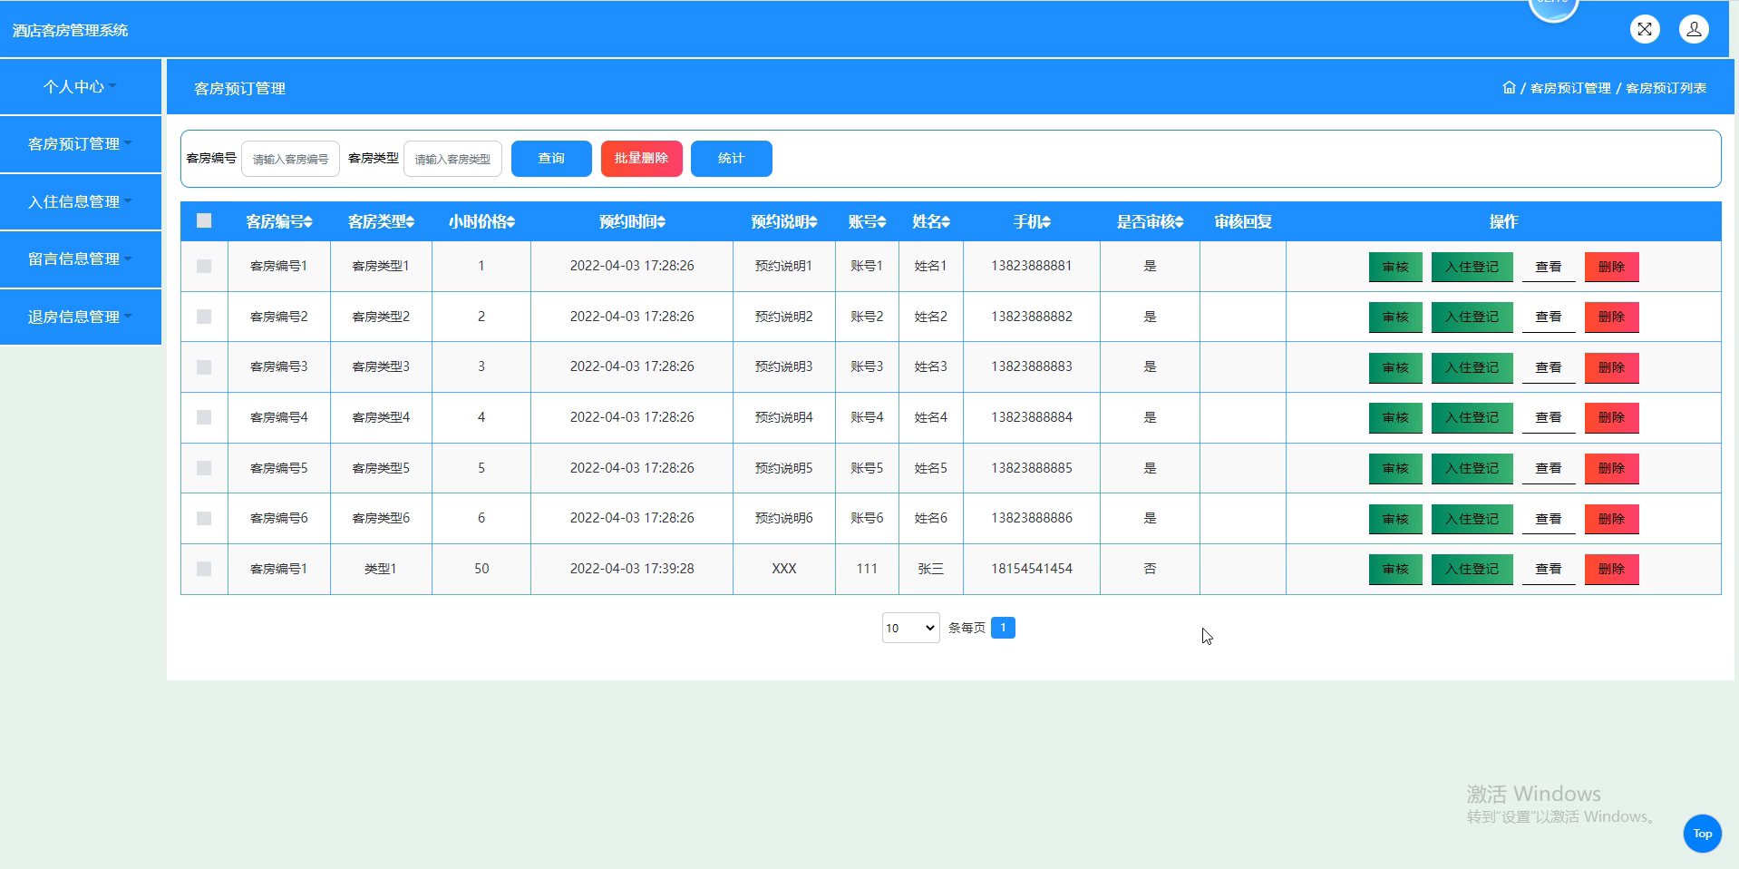Image resolution: width=1739 pixels, height=869 pixels.
Task: Click the 审核回复 column header
Action: (x=1242, y=222)
